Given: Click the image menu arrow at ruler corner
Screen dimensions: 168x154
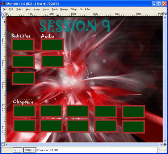Looking at the screenshot, I should (x=4, y=15).
